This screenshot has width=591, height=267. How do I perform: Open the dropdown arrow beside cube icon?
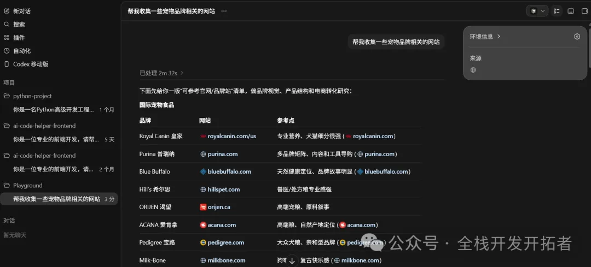tap(543, 11)
